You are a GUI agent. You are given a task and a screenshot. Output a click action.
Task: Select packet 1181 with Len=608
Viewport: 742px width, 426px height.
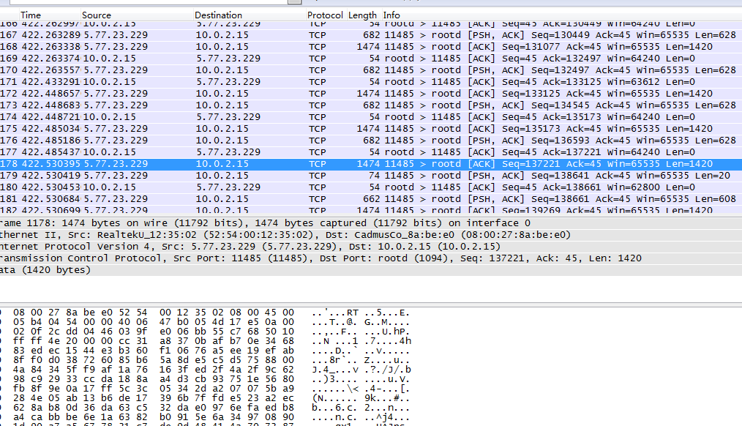coord(366,199)
